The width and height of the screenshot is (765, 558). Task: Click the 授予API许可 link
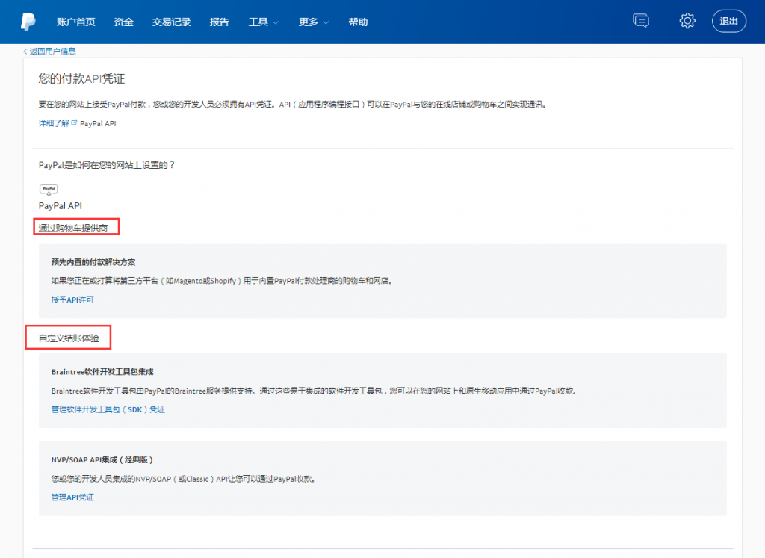coord(72,300)
